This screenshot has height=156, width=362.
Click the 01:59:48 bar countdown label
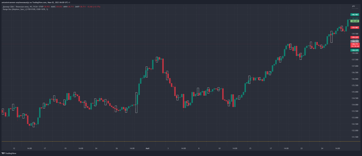pyautogui.click(x=355, y=46)
